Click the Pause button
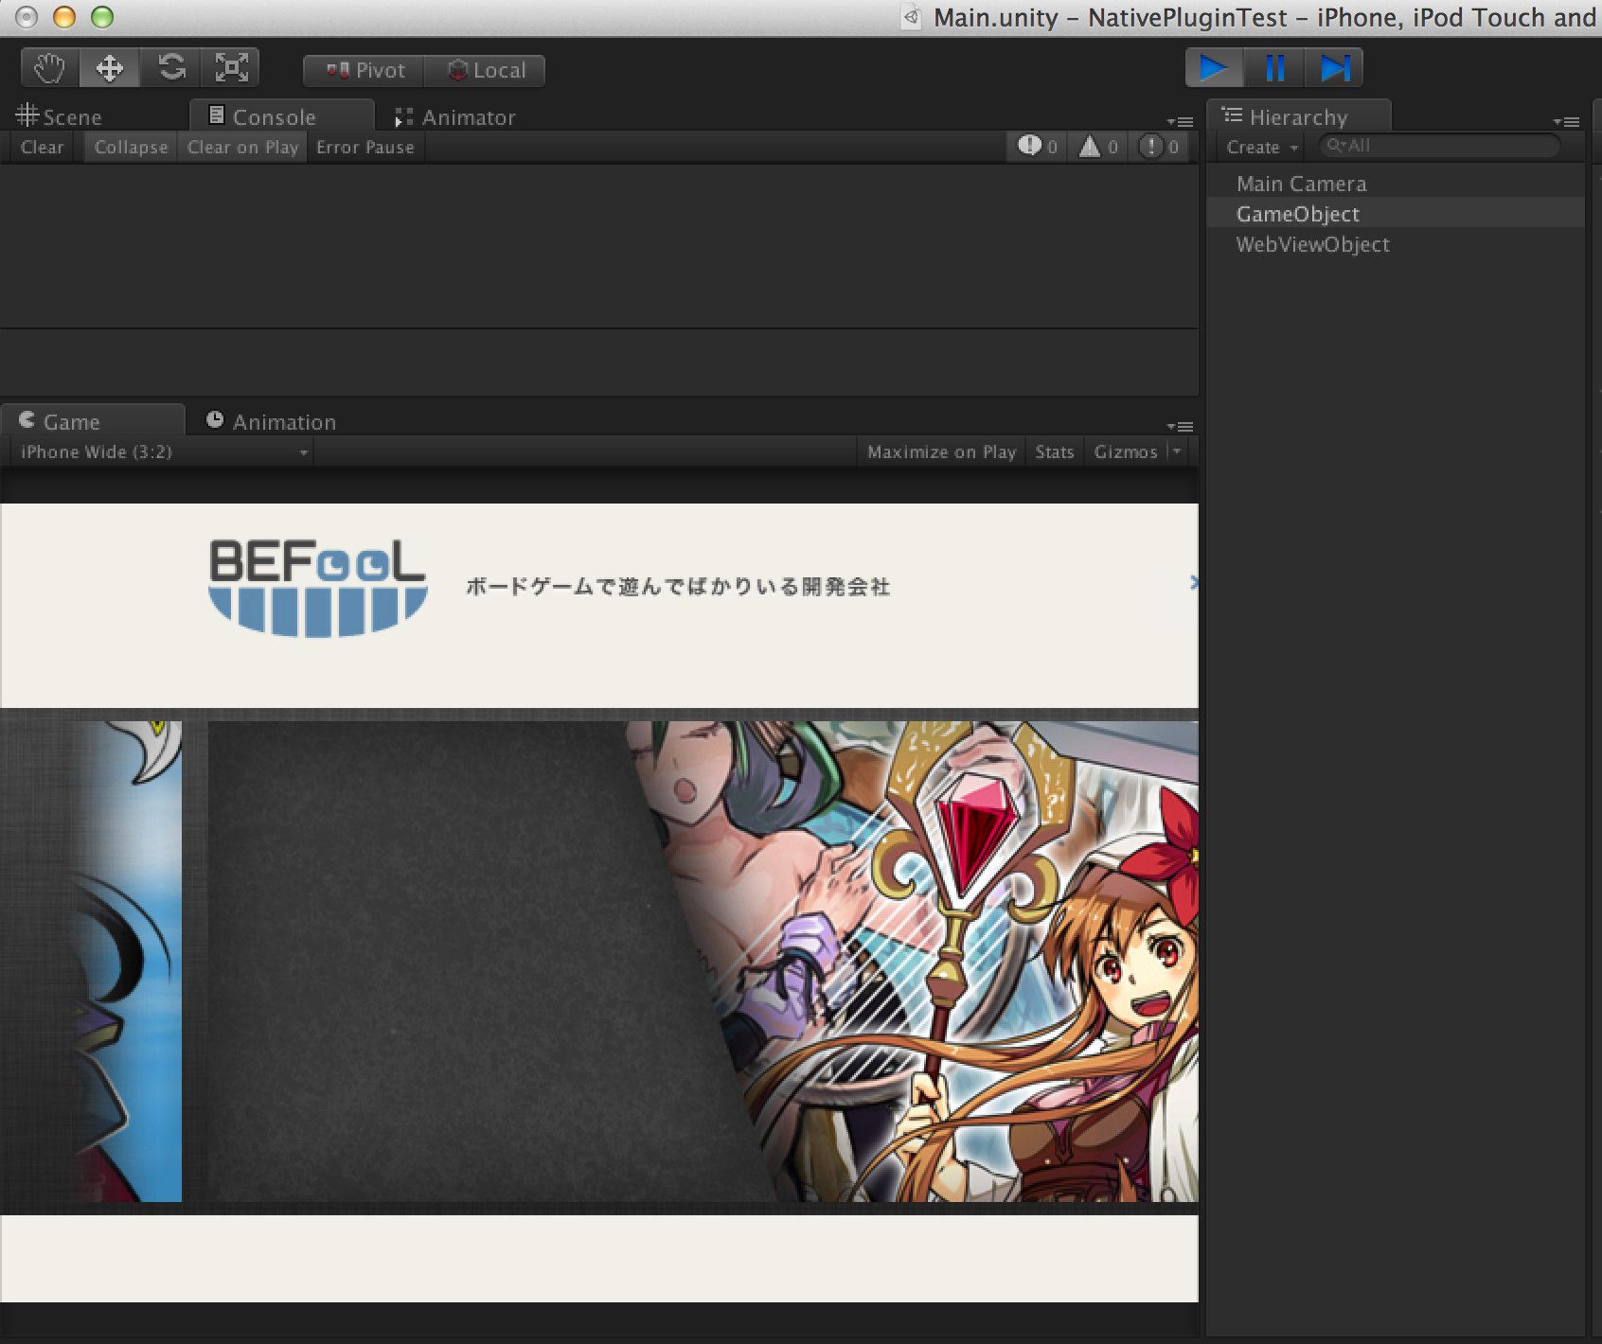Image resolution: width=1602 pixels, height=1344 pixels. [1274, 68]
